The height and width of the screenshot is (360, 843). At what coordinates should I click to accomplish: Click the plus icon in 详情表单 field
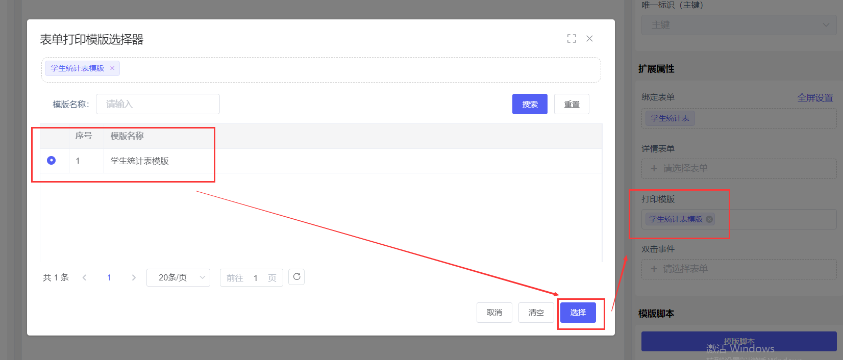(x=654, y=168)
